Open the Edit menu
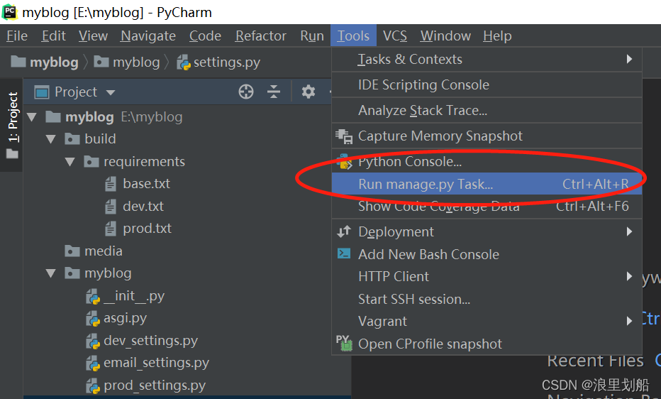This screenshot has height=399, width=661. coord(53,35)
